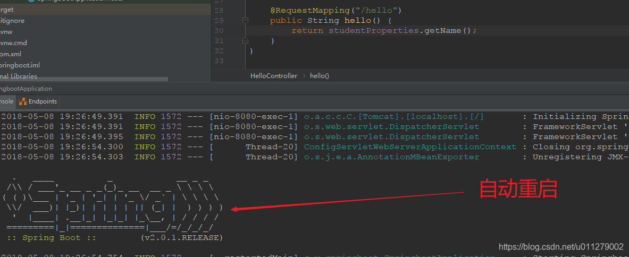Click the "Closing org.spring" log message
629x257 pixels.
[x=581, y=147]
